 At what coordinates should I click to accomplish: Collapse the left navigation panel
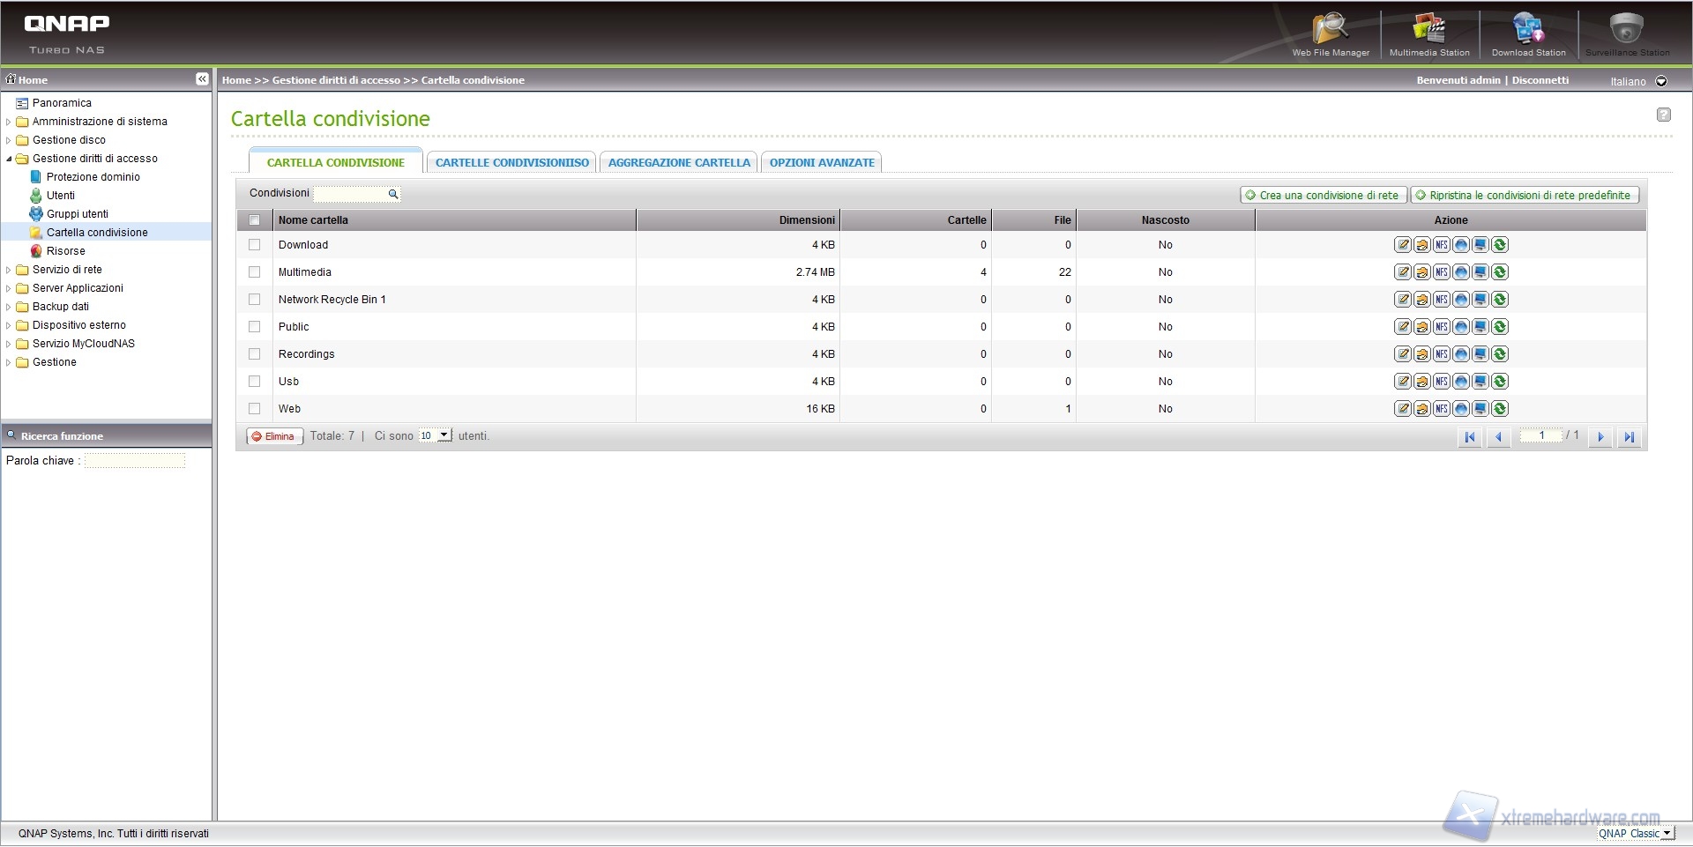pos(202,79)
